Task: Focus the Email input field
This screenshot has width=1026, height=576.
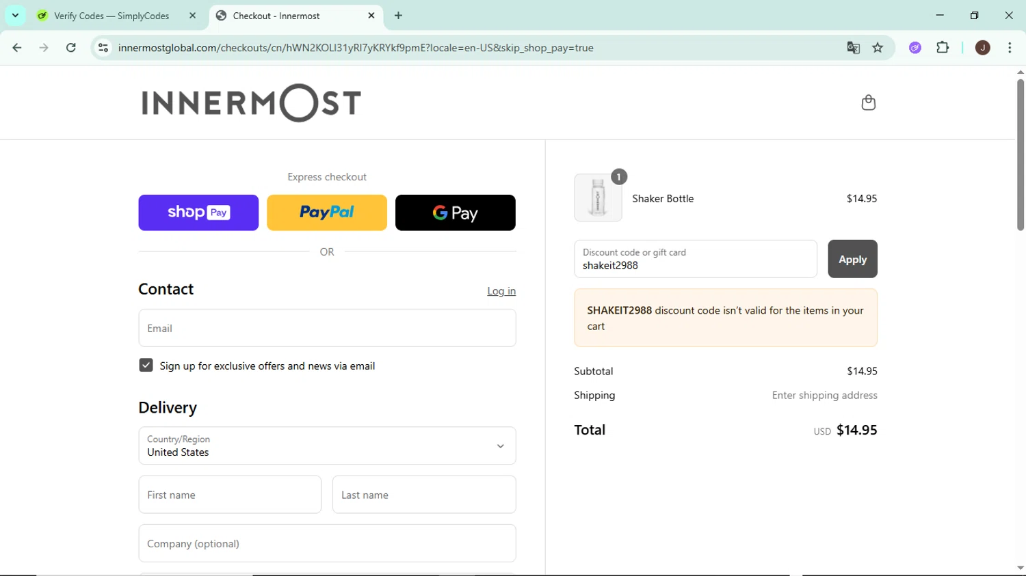Action: click(327, 328)
